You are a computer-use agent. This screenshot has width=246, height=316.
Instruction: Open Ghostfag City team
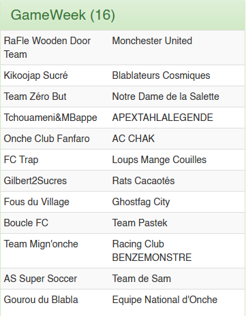[141, 202]
